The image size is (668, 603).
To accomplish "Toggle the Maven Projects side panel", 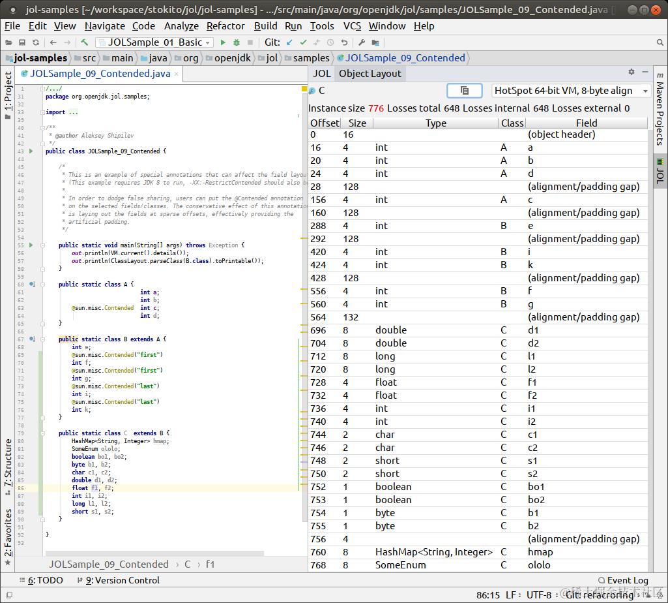I will pyautogui.click(x=660, y=108).
